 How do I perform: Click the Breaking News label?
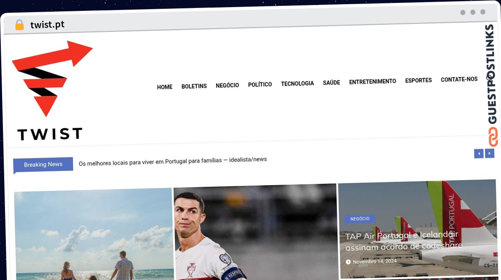[43, 165]
